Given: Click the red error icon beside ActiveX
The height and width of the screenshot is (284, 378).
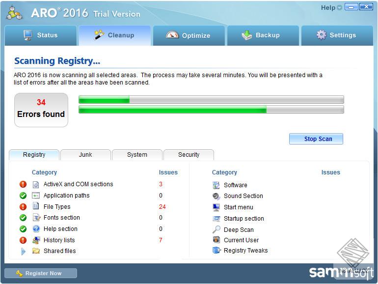Looking at the screenshot, I should (x=23, y=184).
